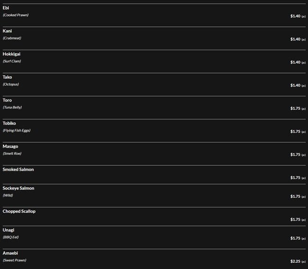Click the BBQ Eel description text

11,237
